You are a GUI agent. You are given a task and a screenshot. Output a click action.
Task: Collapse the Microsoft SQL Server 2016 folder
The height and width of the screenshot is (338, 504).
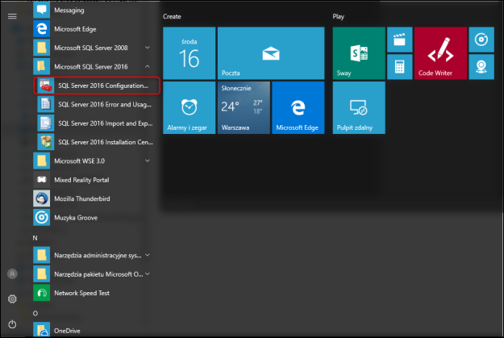tap(148, 67)
